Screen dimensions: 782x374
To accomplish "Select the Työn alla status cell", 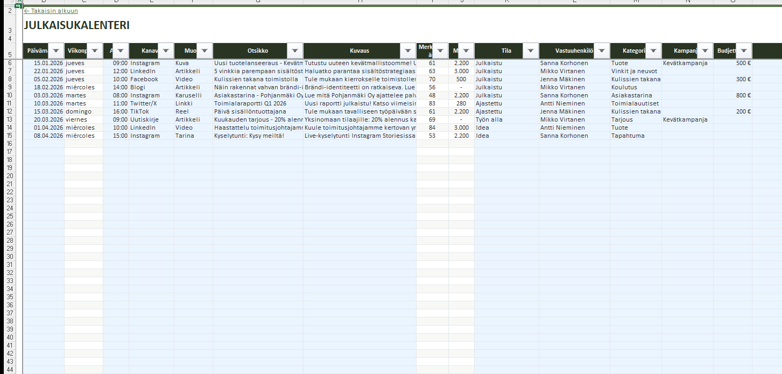I will [506, 119].
